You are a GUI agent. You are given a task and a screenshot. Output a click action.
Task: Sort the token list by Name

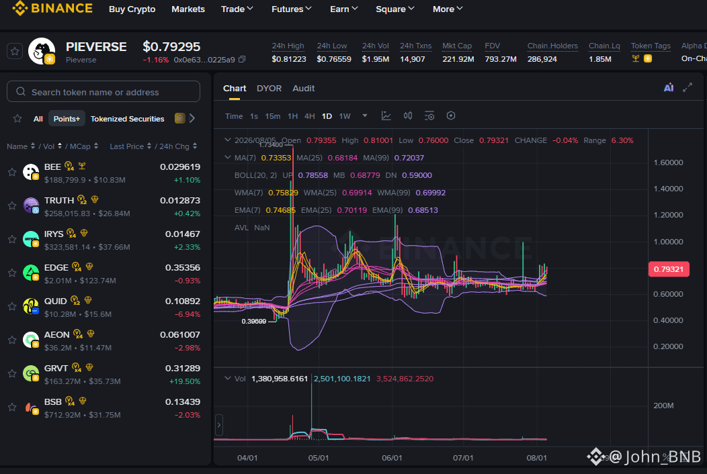point(21,146)
